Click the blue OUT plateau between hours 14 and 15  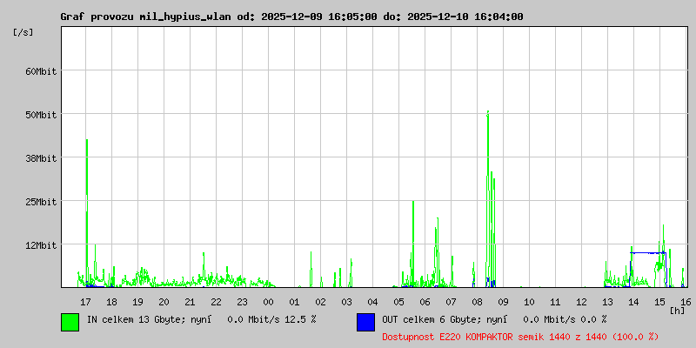[x=648, y=252]
